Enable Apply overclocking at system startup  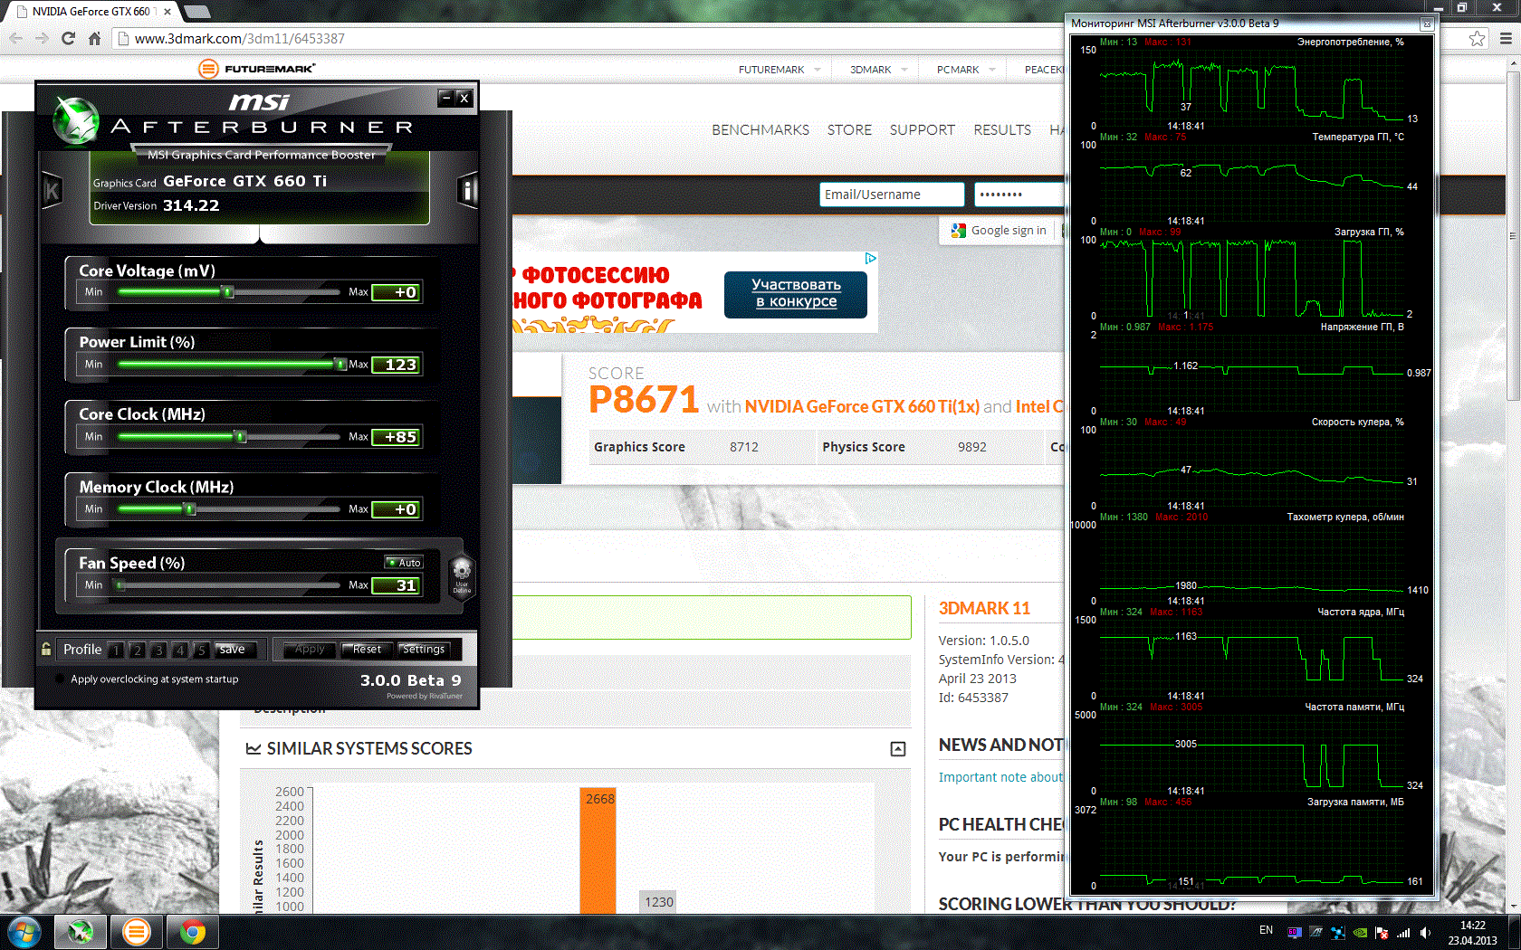61,679
